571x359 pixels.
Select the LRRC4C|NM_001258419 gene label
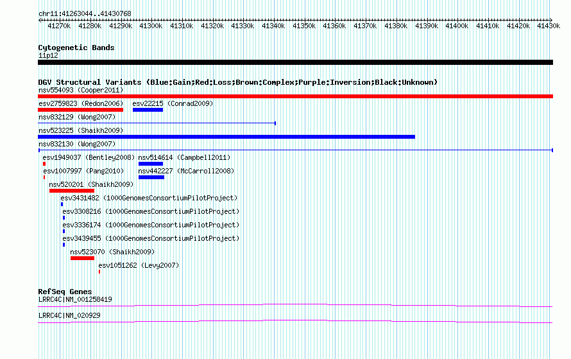(x=75, y=299)
